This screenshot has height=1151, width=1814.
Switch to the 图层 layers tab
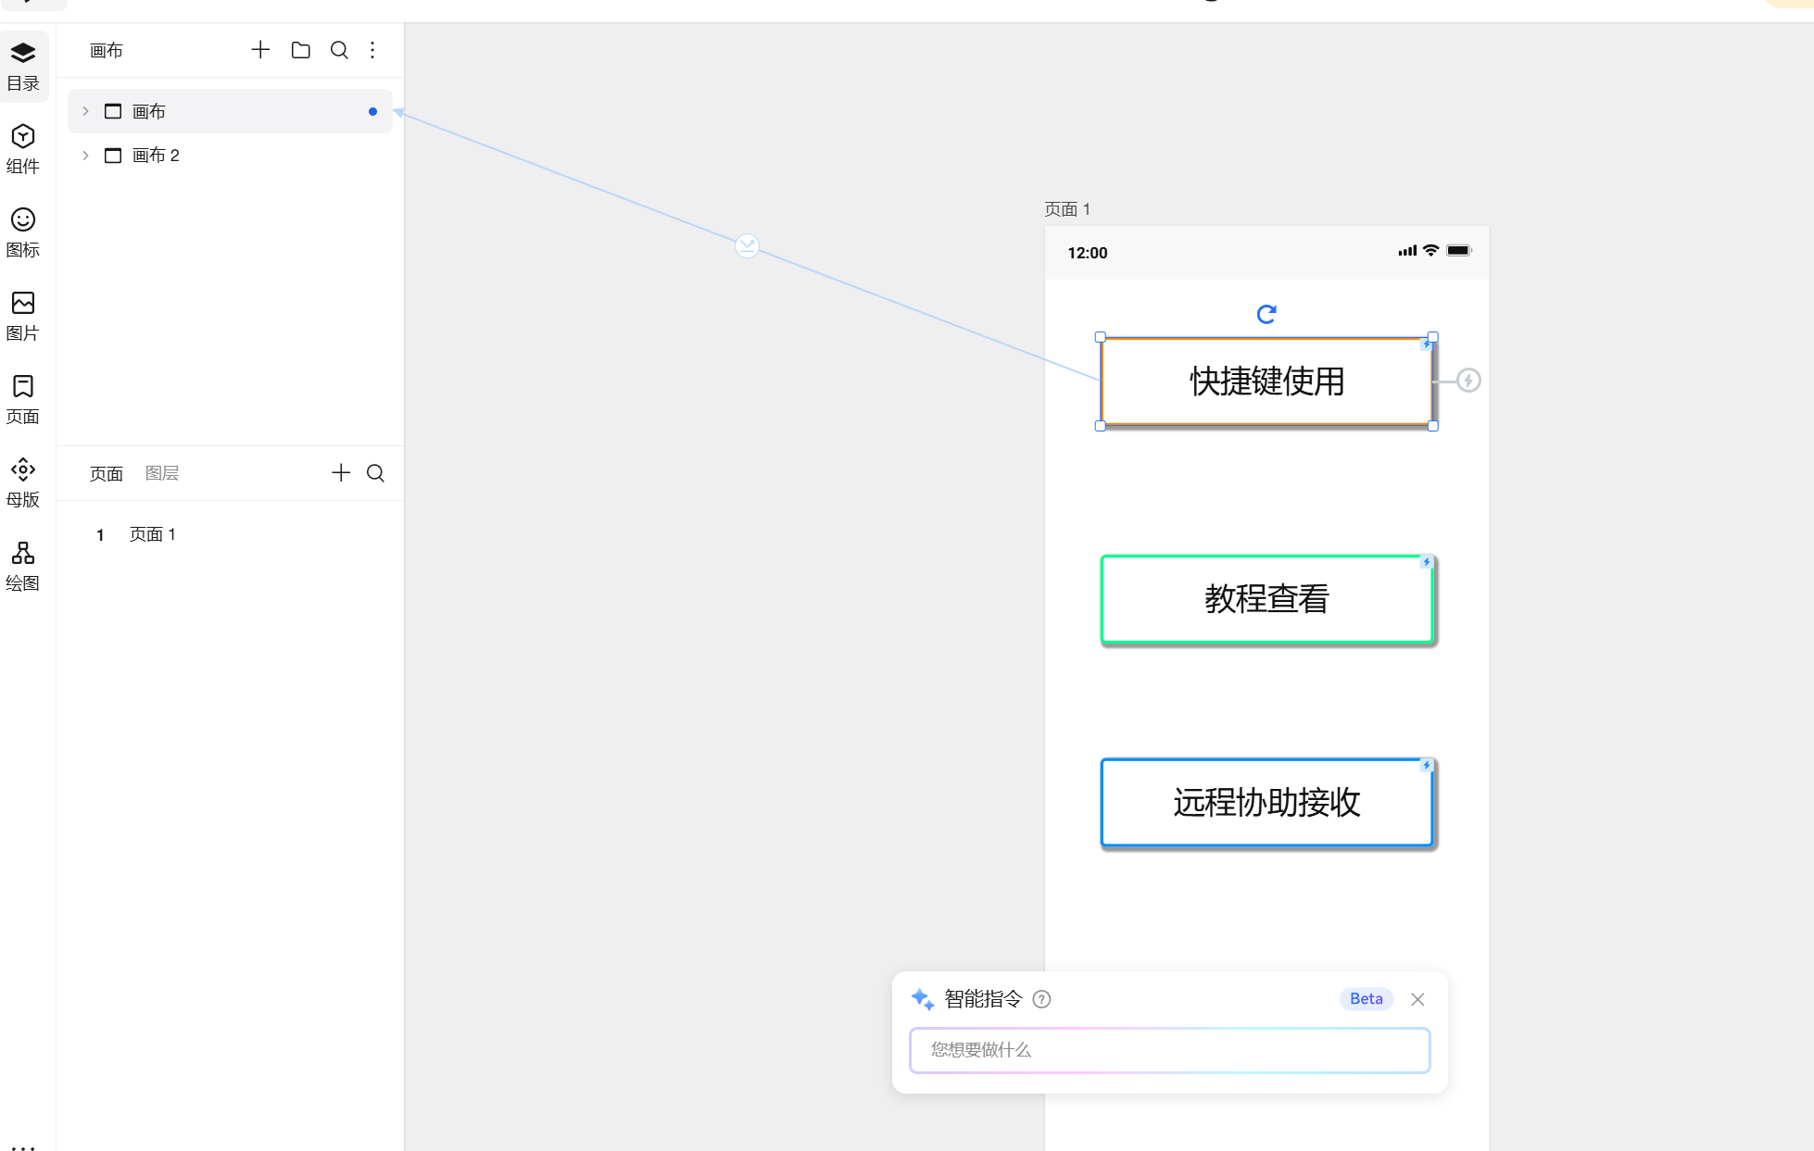(162, 473)
